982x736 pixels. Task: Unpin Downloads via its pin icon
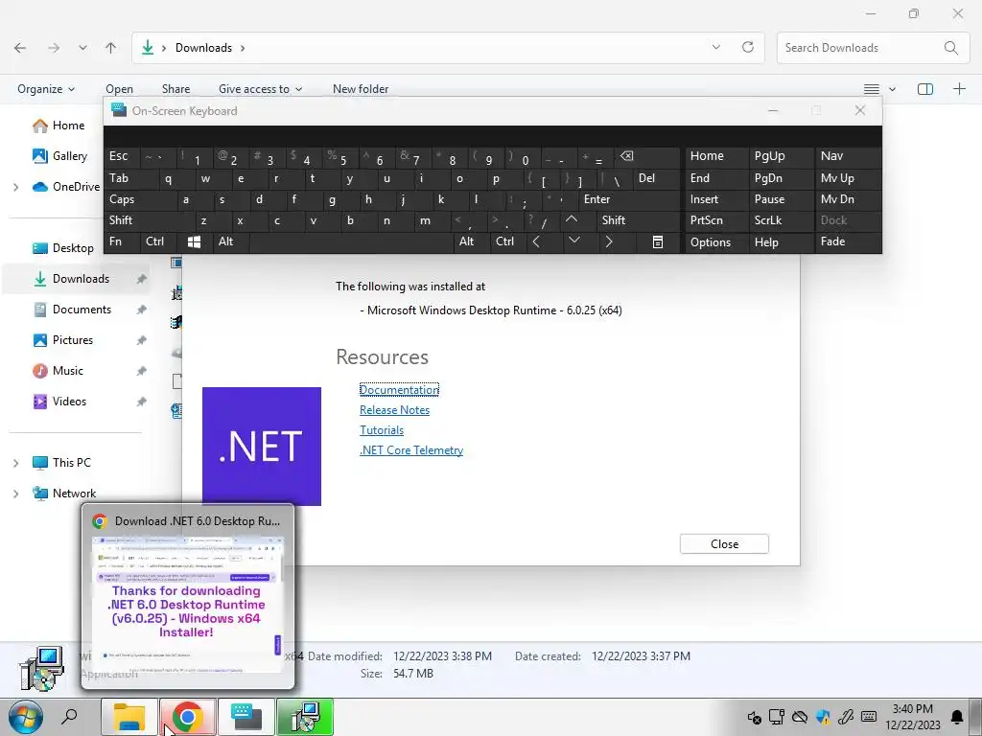(142, 279)
